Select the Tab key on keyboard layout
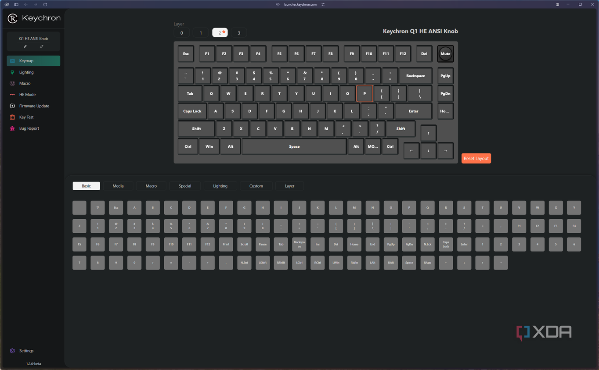Screen dimensions: 599x370 (190, 93)
